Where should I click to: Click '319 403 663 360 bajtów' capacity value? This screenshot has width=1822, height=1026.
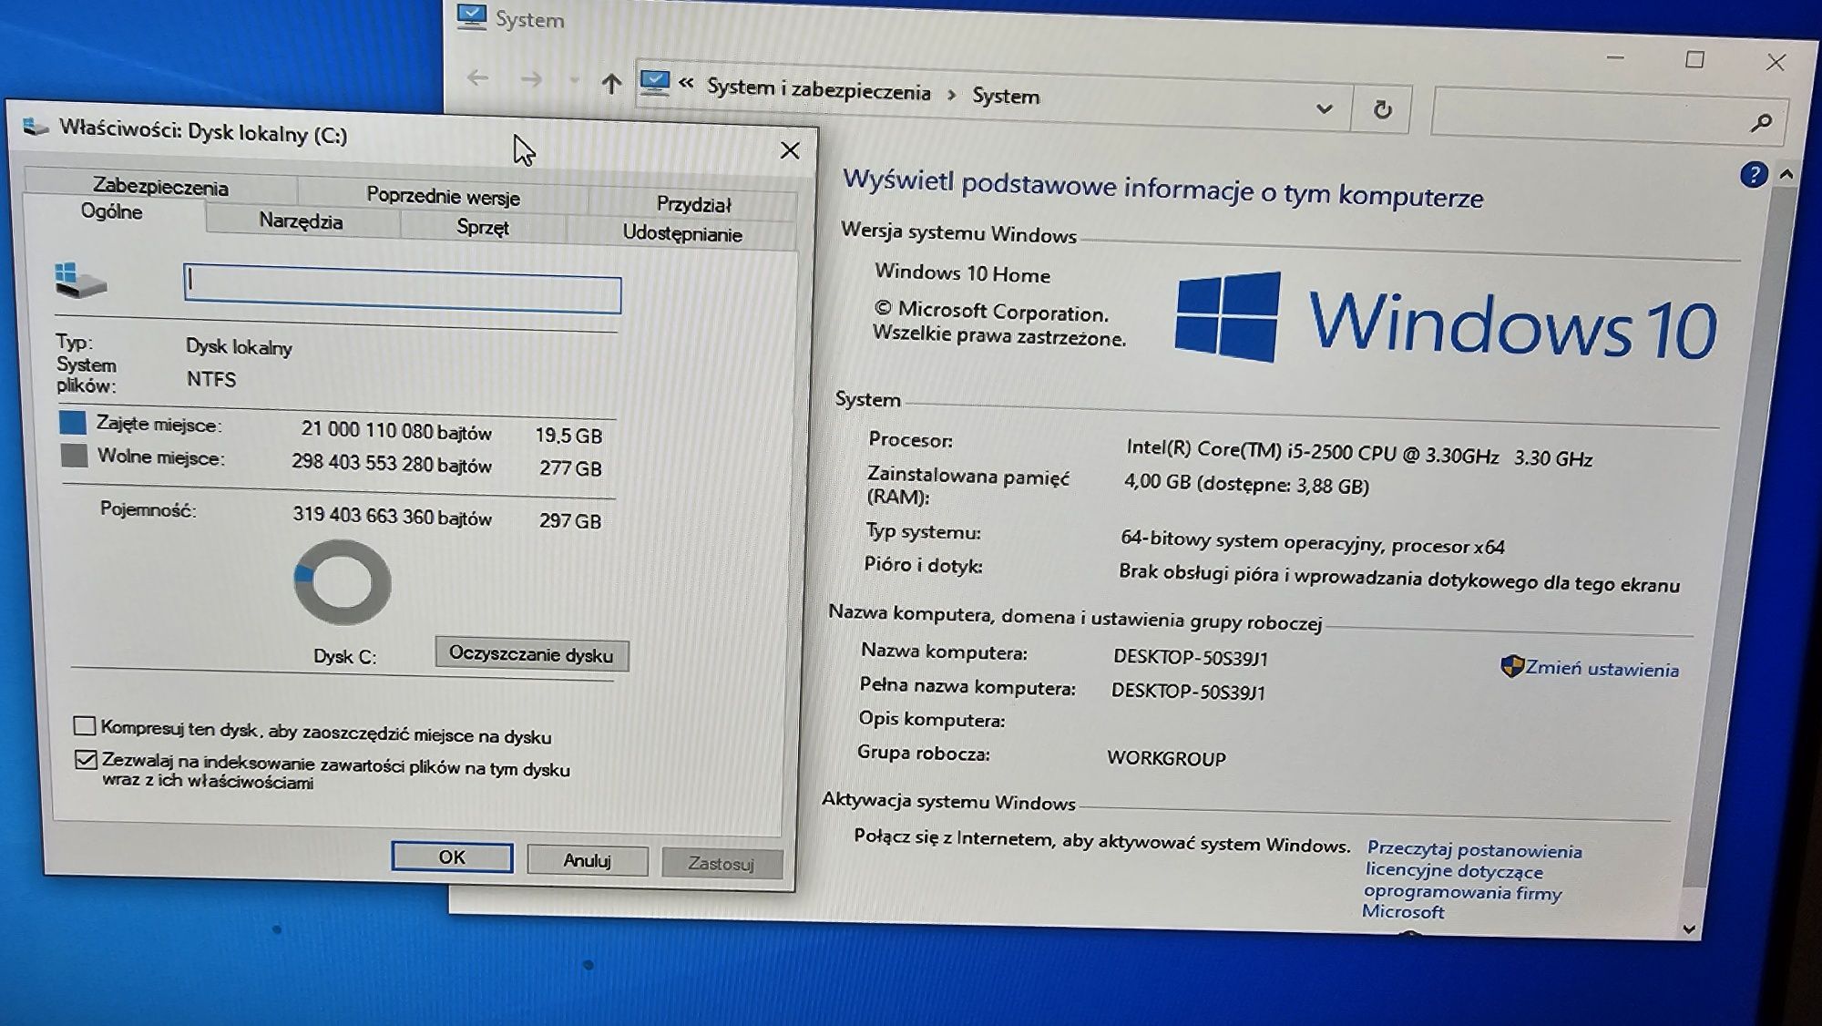(392, 516)
